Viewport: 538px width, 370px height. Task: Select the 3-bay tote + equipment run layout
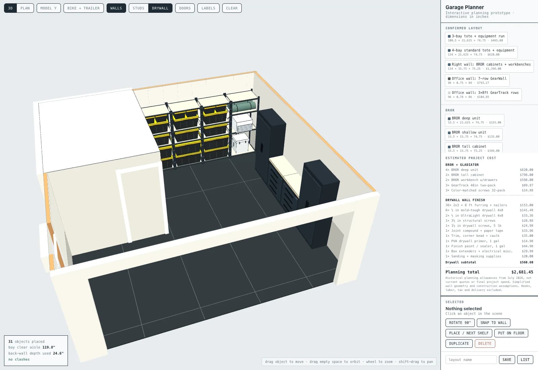coord(476,38)
